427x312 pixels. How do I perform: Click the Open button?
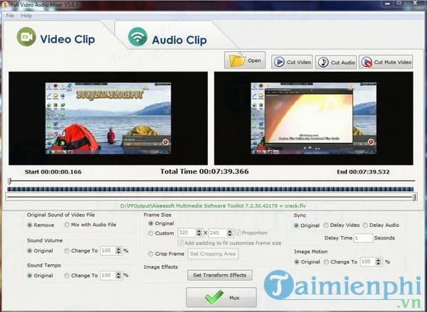[245, 60]
